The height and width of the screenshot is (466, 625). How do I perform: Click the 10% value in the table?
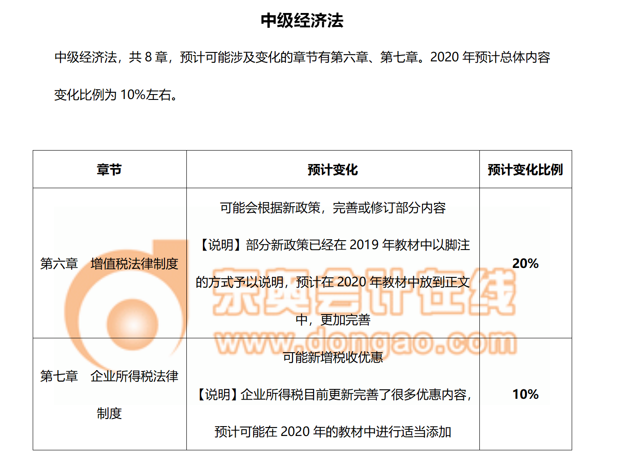tap(525, 395)
